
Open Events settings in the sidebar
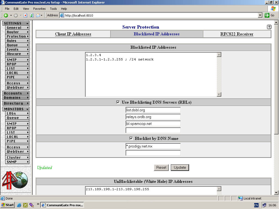coord(17,50)
